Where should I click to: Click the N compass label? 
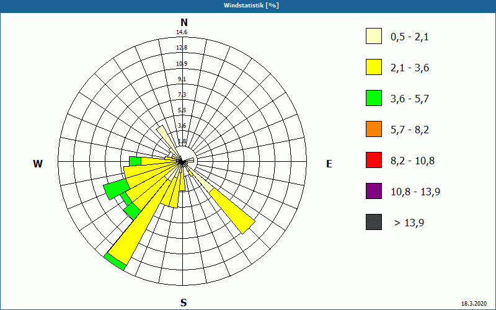184,22
